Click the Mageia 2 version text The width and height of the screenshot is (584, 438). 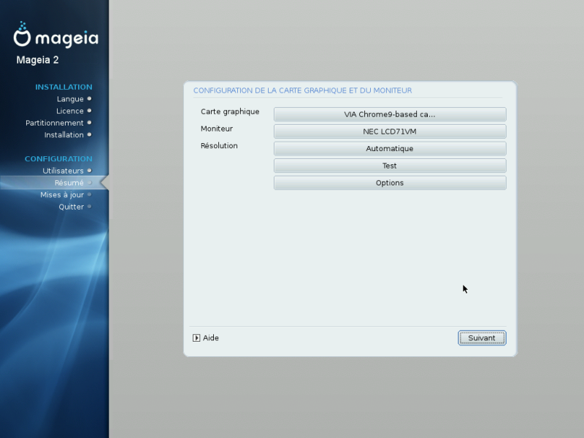(x=38, y=60)
